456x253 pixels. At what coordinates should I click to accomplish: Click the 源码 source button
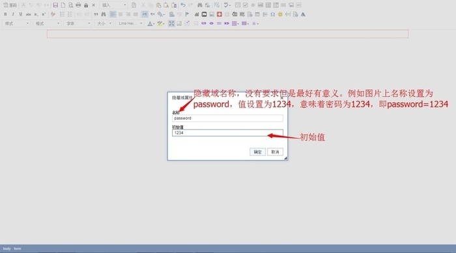(10, 5)
